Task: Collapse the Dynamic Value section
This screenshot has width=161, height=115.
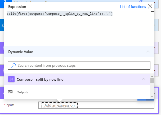Action: click(148, 52)
